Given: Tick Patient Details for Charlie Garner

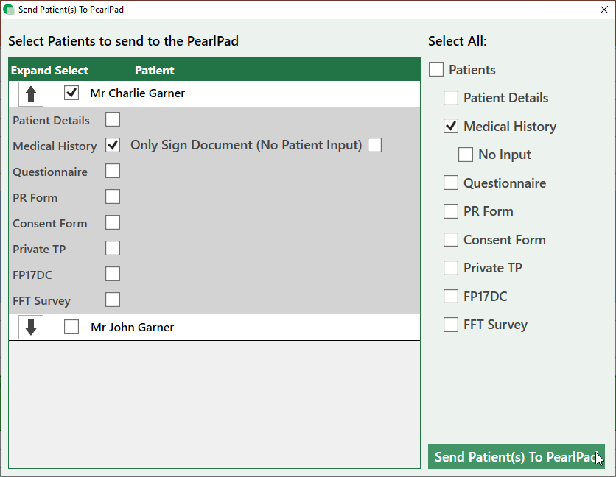Looking at the screenshot, I should (113, 119).
